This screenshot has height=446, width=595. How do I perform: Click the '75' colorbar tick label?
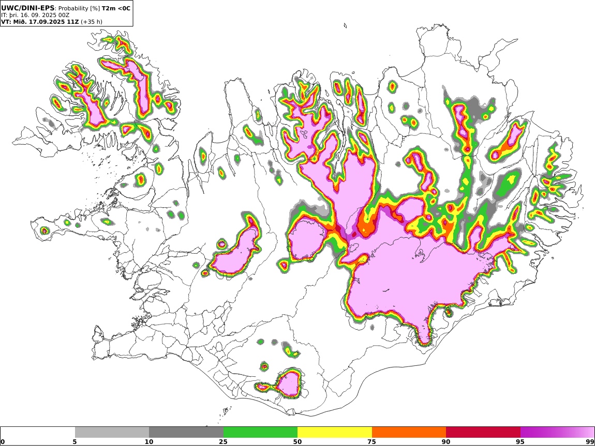point(372,442)
